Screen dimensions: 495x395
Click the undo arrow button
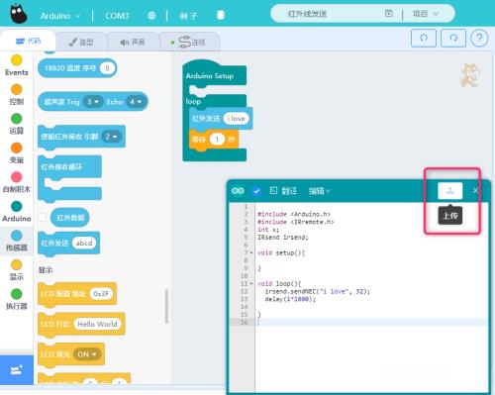point(424,38)
